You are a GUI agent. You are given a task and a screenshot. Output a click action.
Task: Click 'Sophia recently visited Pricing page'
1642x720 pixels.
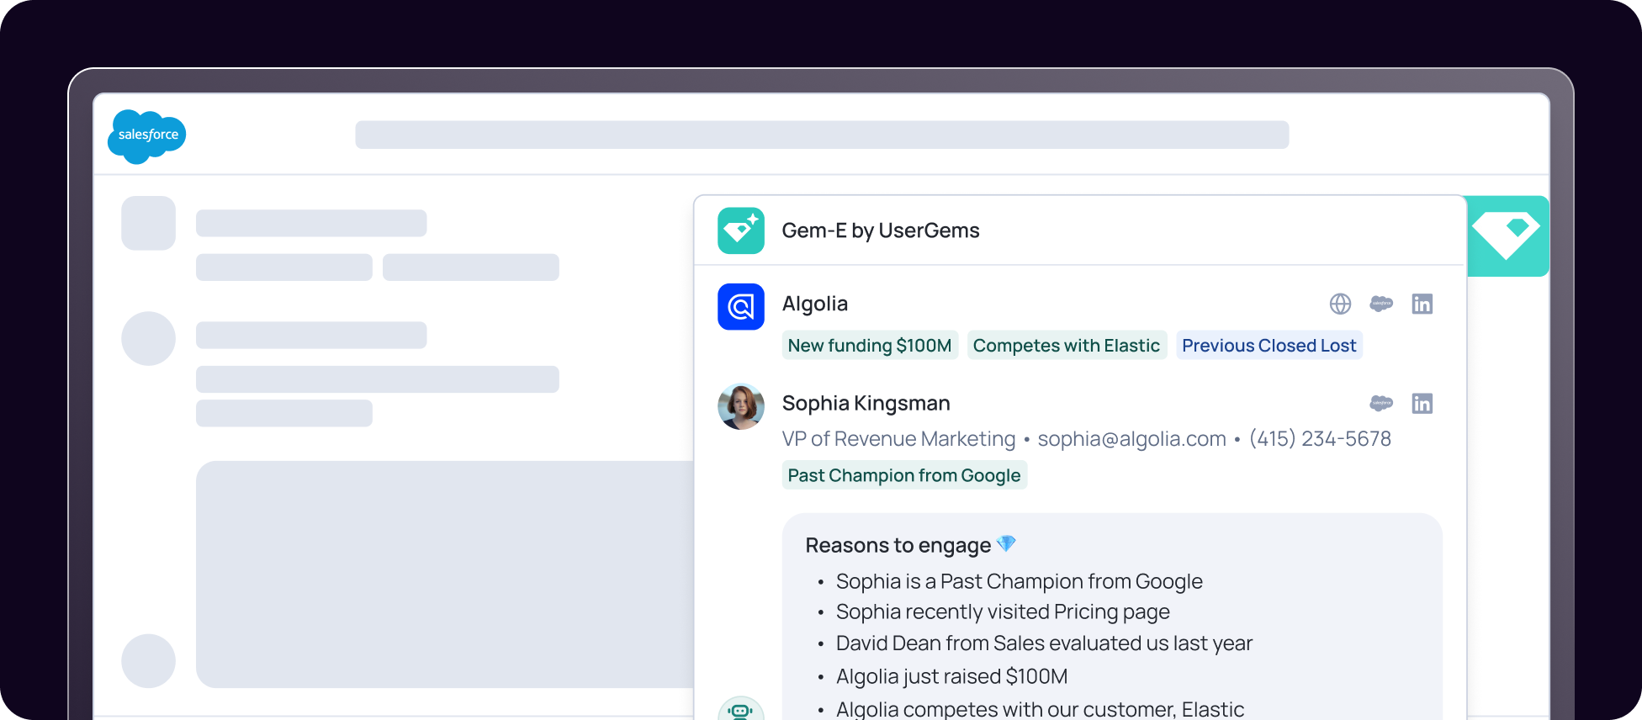(x=1003, y=611)
